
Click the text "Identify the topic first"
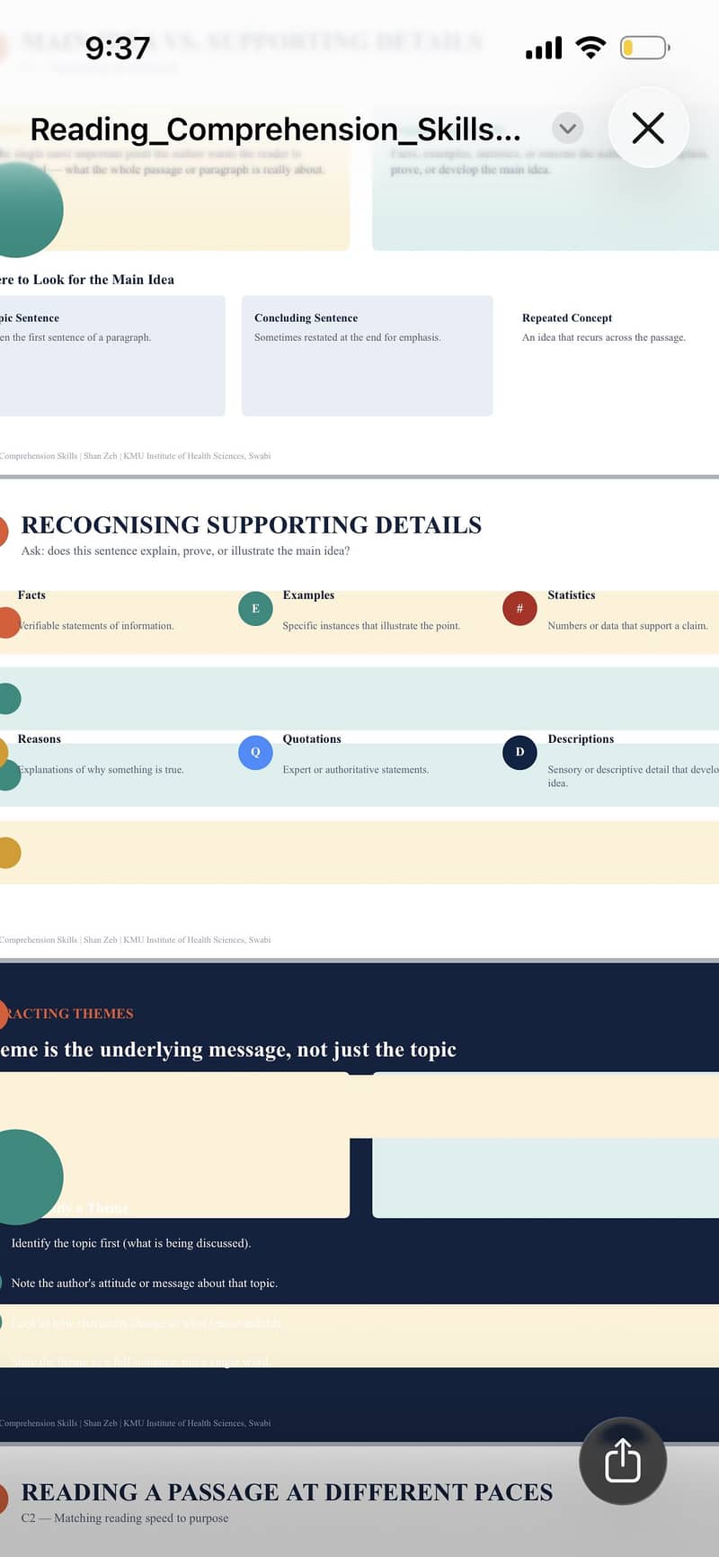point(66,1243)
